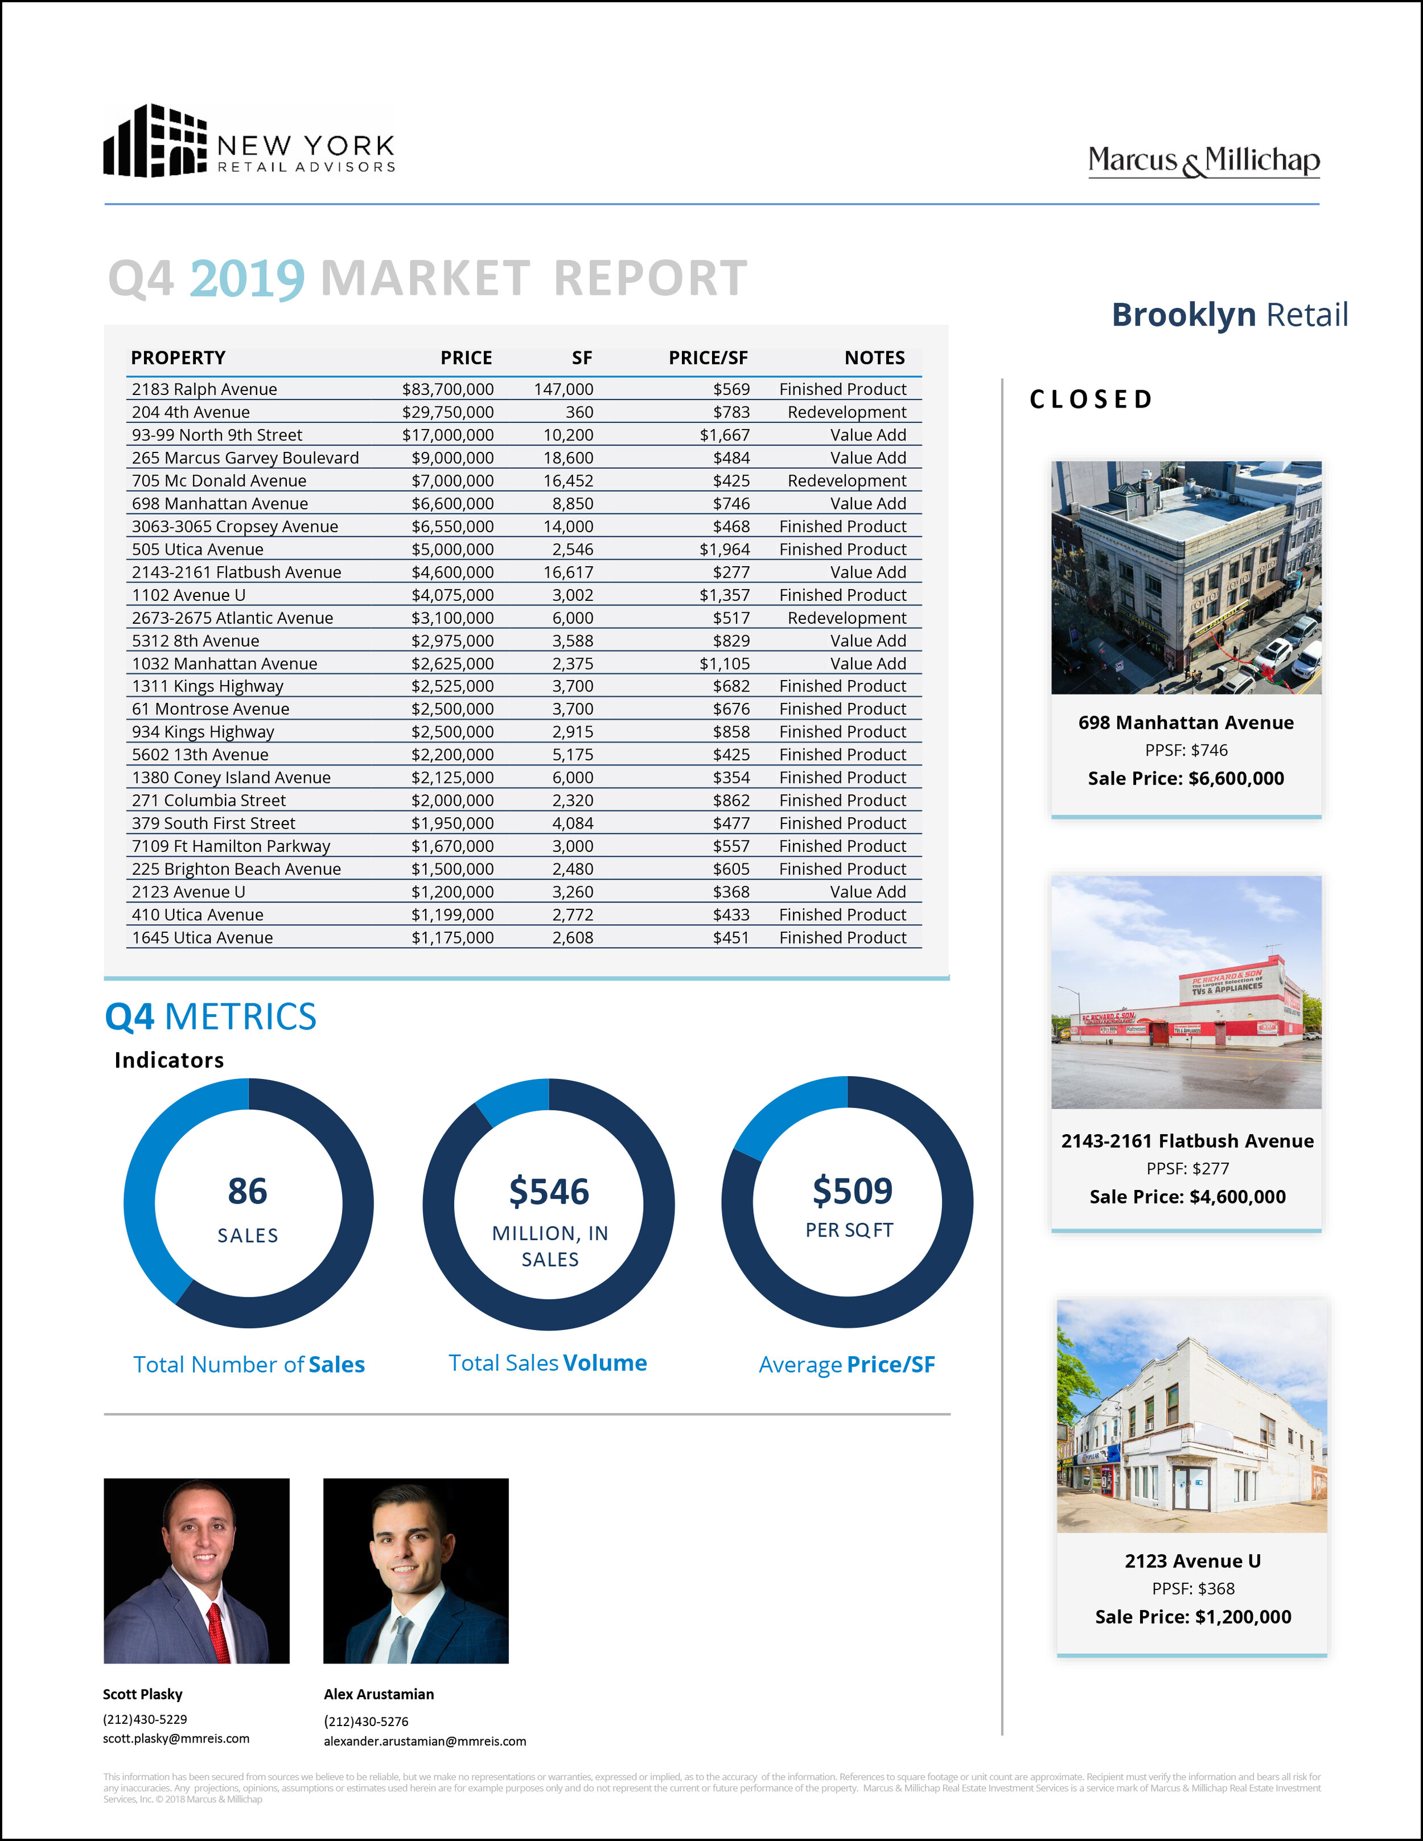Click the Brooklyn Retail heading
The image size is (1423, 1841).
tap(1229, 314)
